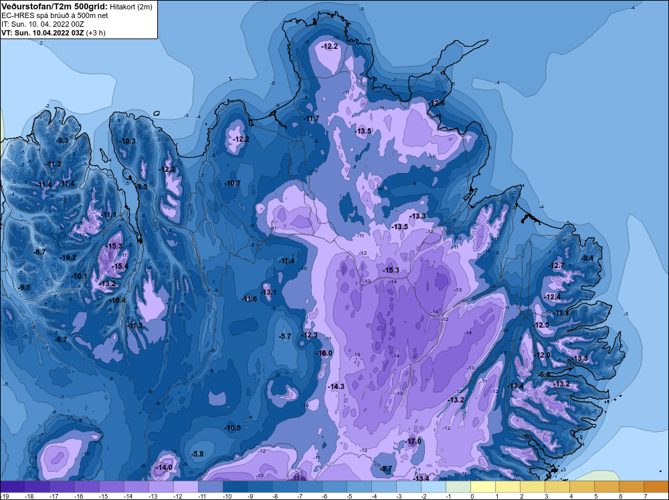Click the -9.3 temperature label
669x500 pixels.
coord(62,140)
